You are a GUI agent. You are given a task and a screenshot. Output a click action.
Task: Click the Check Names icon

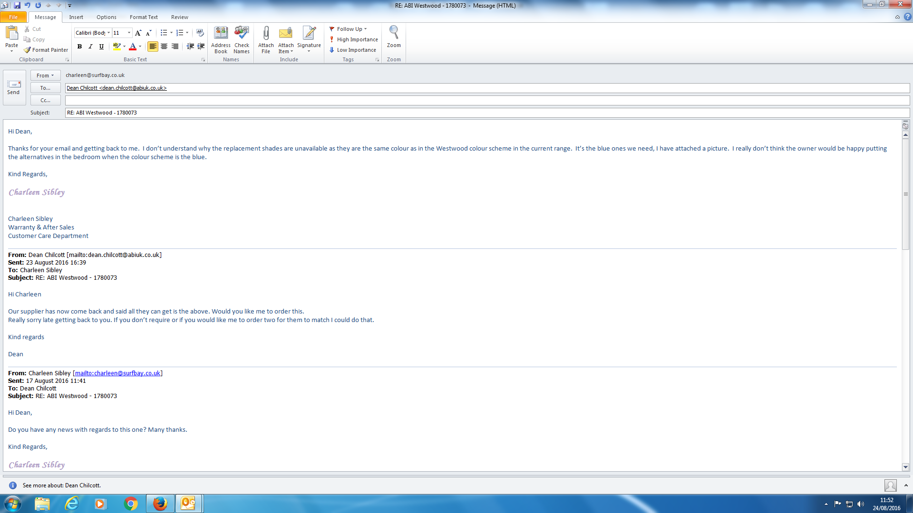[x=242, y=34]
